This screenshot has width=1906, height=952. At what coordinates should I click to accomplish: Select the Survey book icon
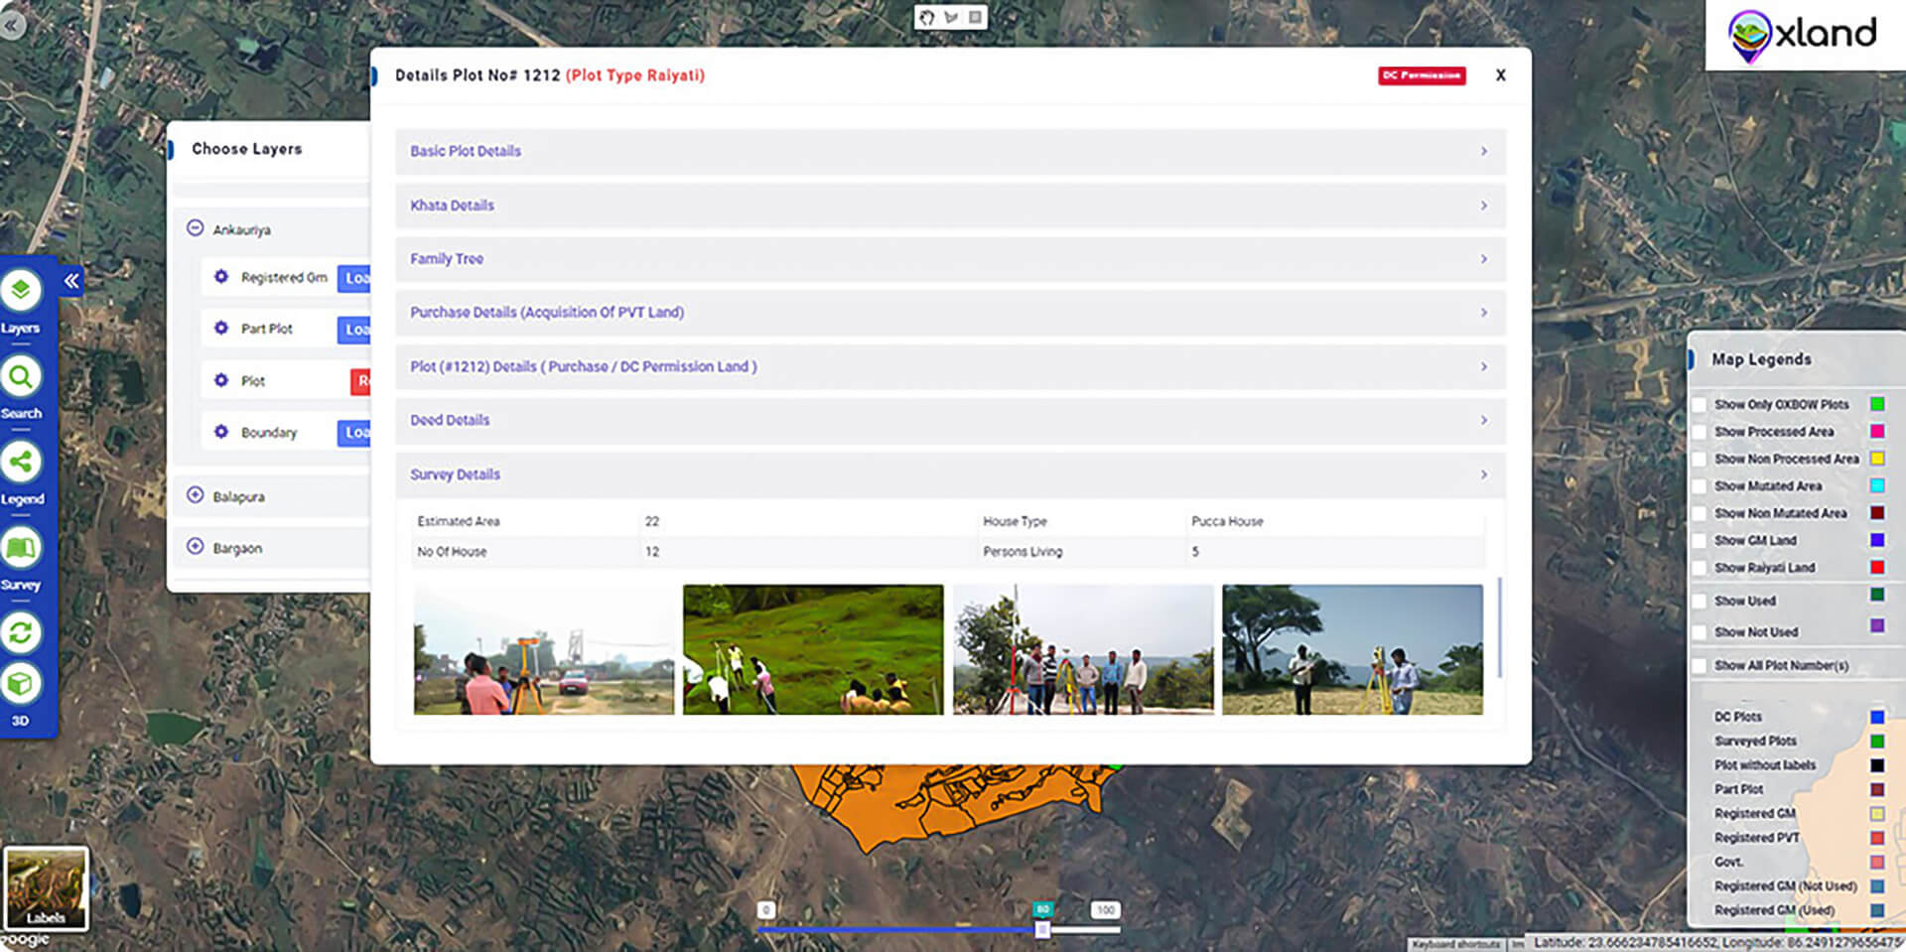tap(21, 548)
